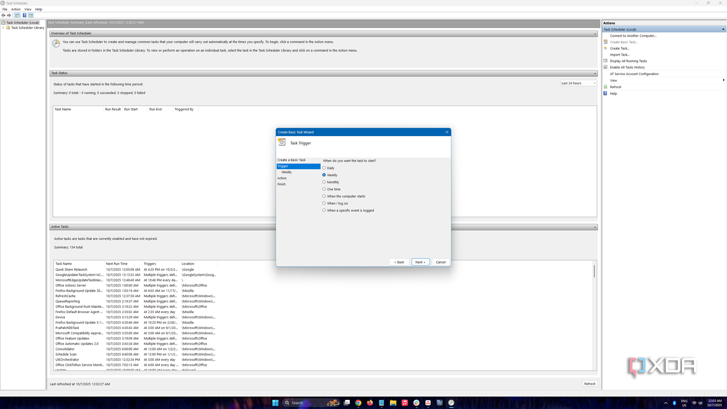727x409 pixels.
Task: Collapse the Task Scheduler (Local) actions group
Action: click(723, 30)
